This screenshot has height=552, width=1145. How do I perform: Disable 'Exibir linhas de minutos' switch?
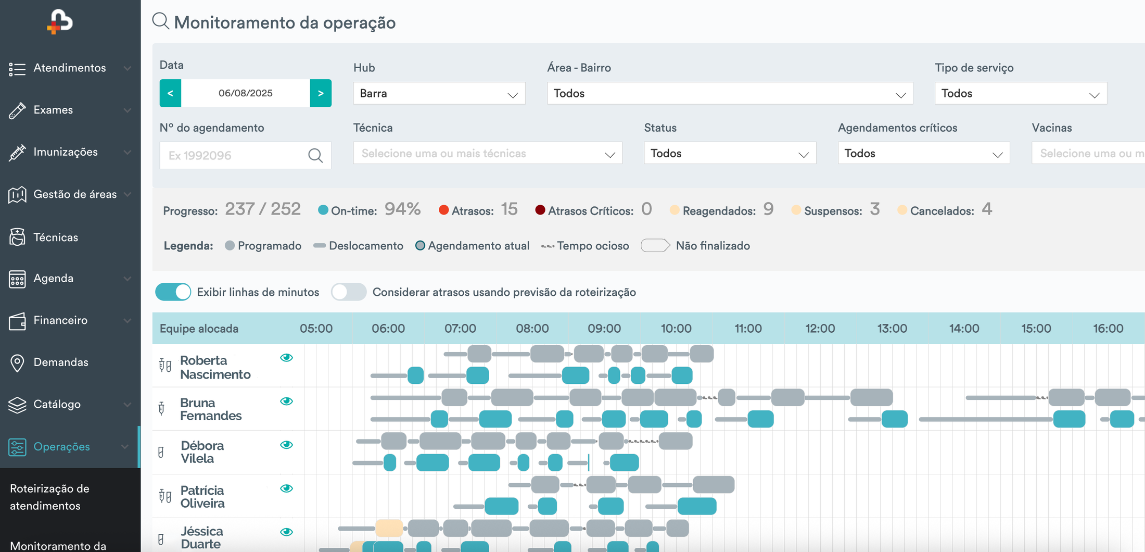point(173,292)
